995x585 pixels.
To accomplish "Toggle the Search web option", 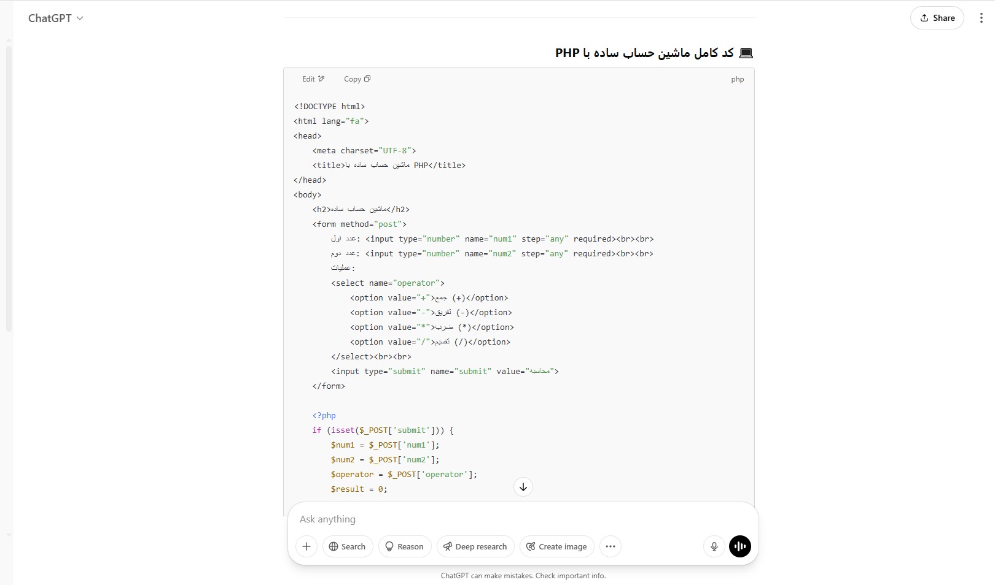I will tap(347, 546).
